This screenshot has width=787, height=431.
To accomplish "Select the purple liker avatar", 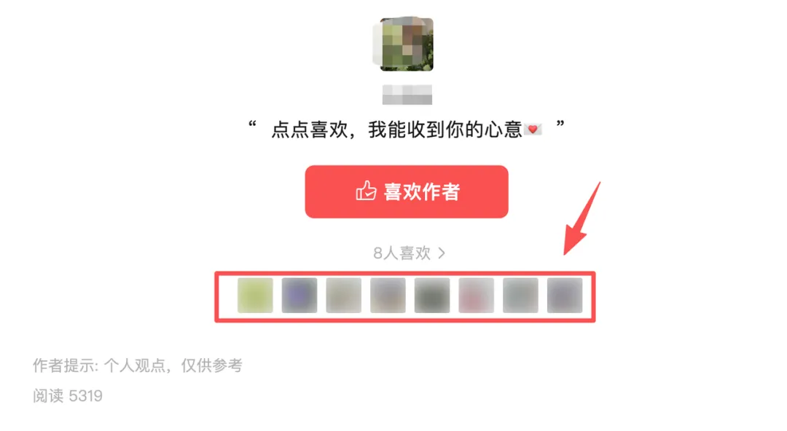I will coord(299,296).
